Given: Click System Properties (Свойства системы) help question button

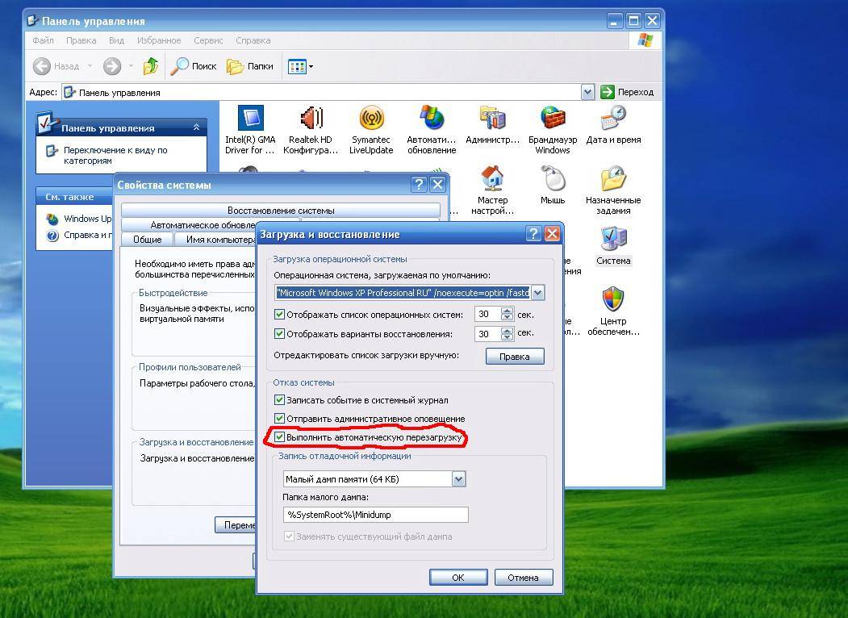Looking at the screenshot, I should tap(419, 185).
